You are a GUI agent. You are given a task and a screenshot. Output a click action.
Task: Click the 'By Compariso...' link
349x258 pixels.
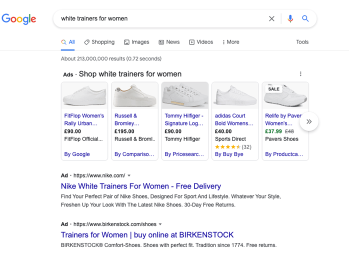pyautogui.click(x=134, y=154)
